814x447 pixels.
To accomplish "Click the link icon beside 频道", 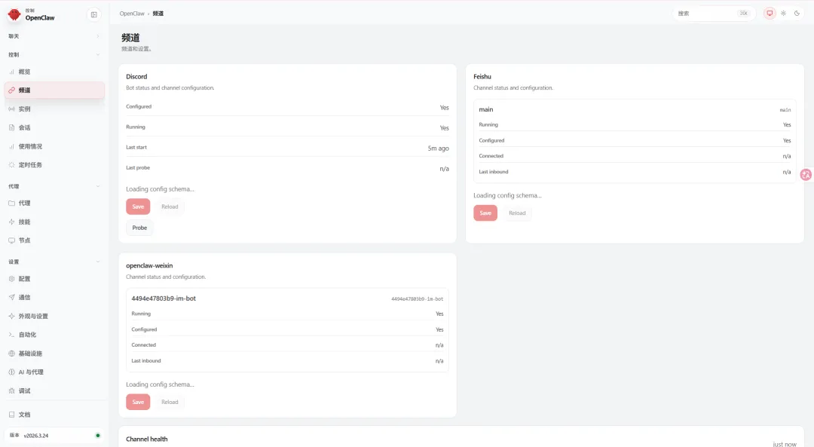I will tap(11, 90).
